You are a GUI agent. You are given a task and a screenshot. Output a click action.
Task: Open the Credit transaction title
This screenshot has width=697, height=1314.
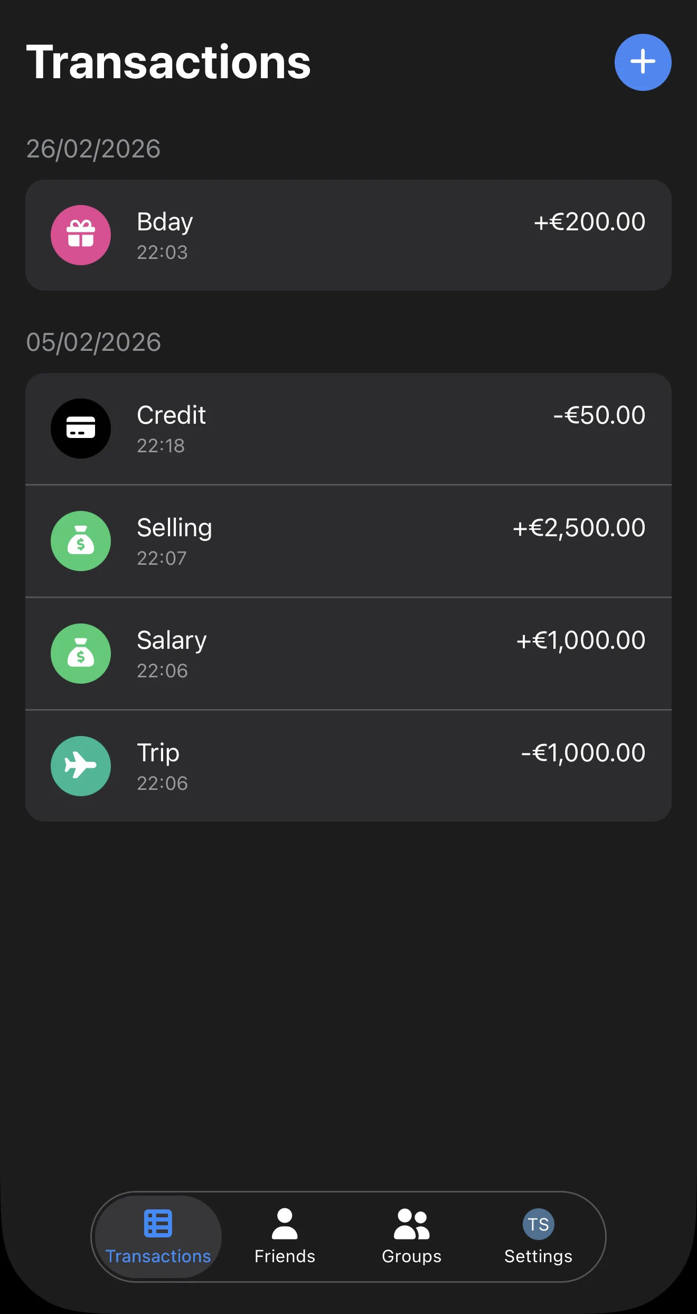click(171, 415)
